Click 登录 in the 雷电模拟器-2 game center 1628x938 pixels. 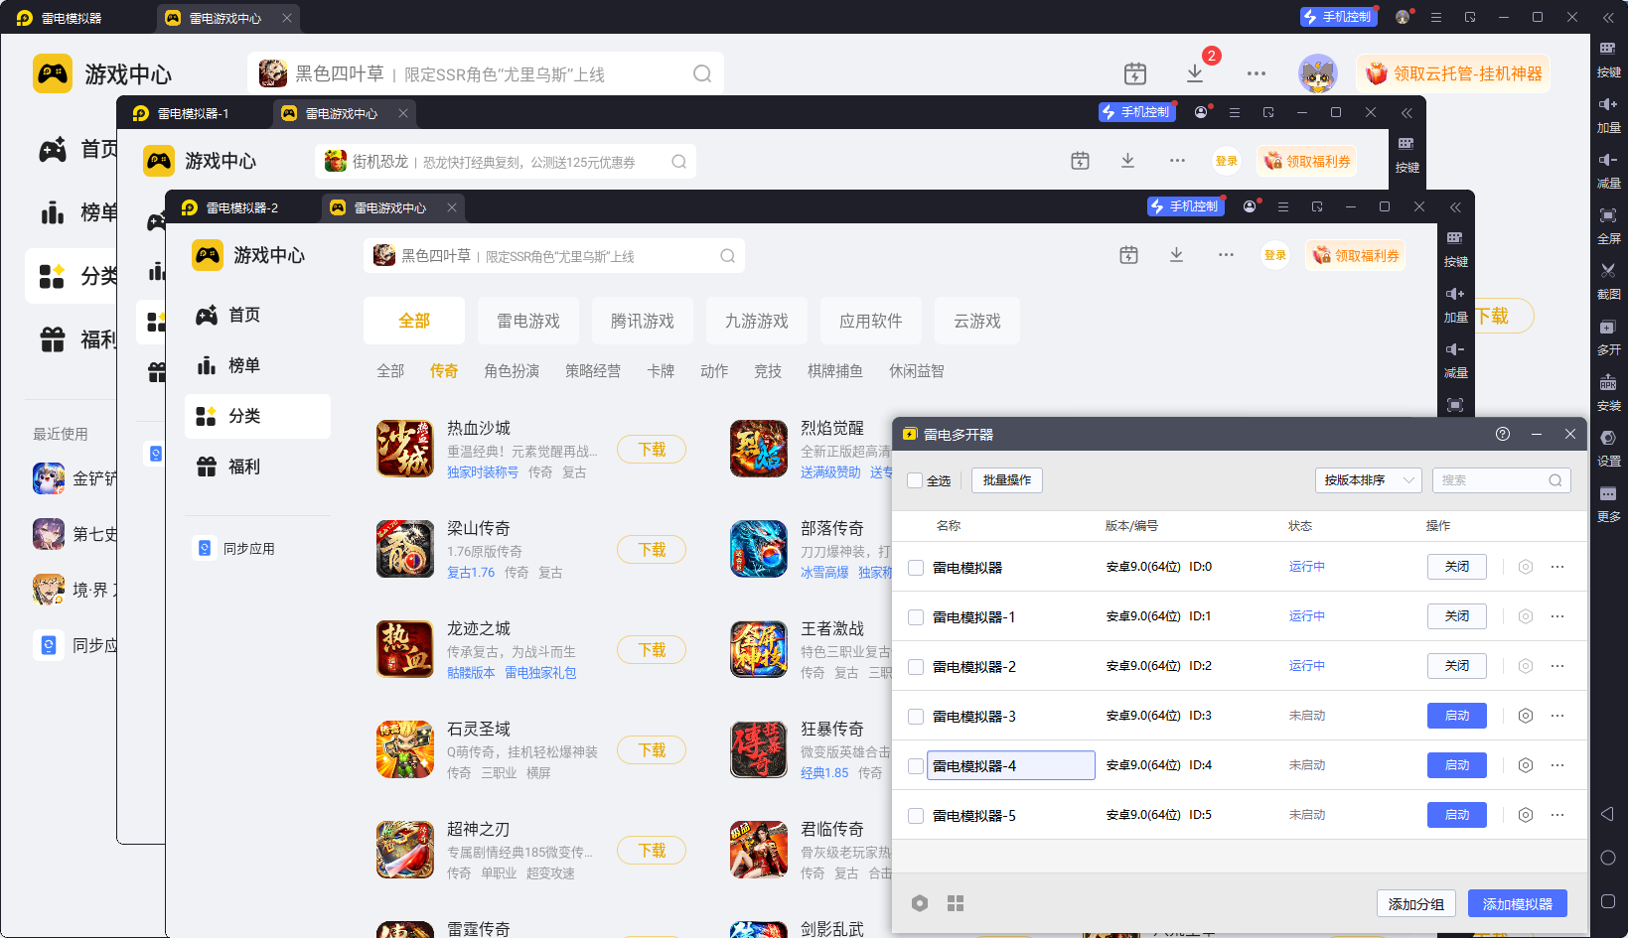(x=1275, y=255)
